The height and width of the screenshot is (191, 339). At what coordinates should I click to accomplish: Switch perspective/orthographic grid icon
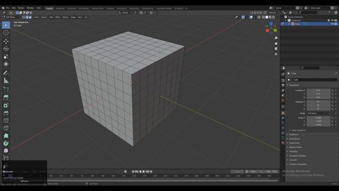pos(276,54)
